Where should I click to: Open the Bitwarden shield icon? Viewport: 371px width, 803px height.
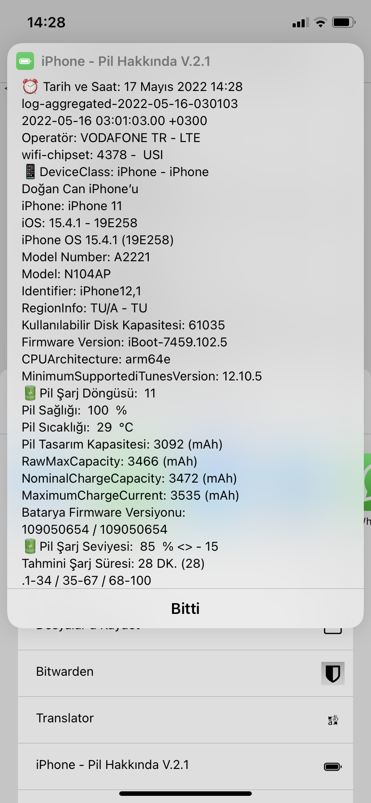(x=333, y=673)
